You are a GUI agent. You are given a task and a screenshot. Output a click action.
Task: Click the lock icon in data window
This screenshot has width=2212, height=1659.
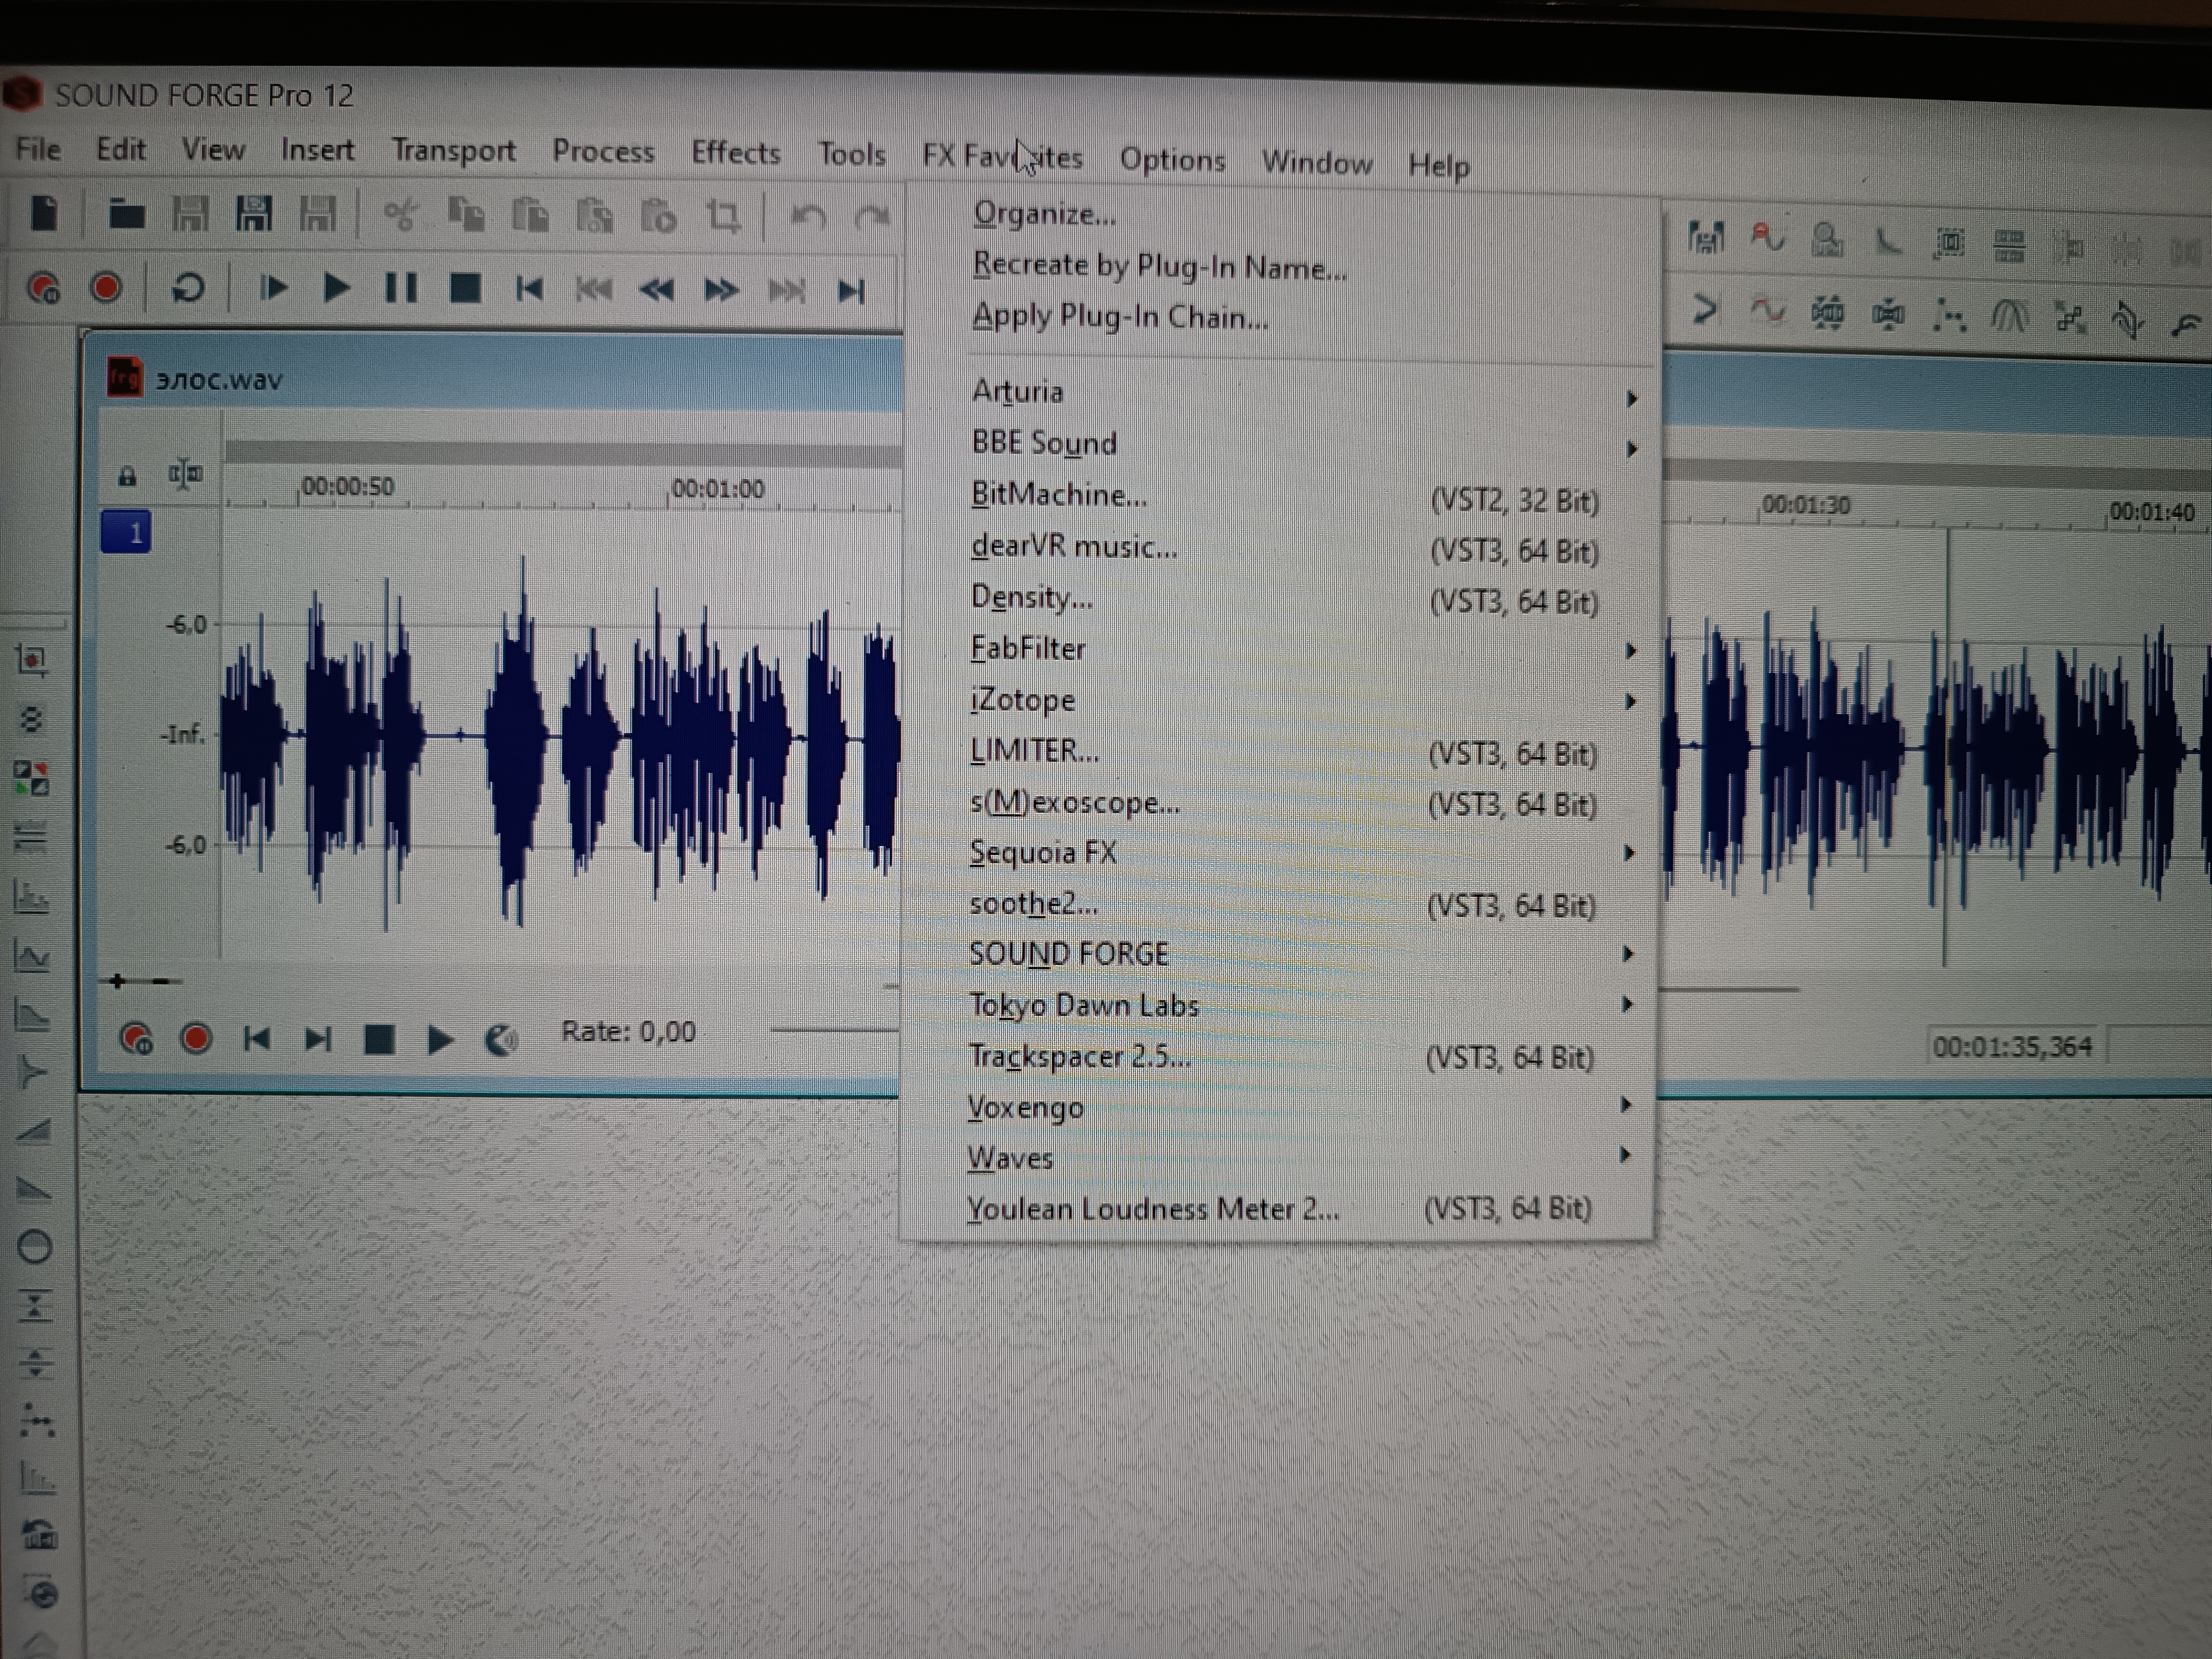[x=127, y=476]
